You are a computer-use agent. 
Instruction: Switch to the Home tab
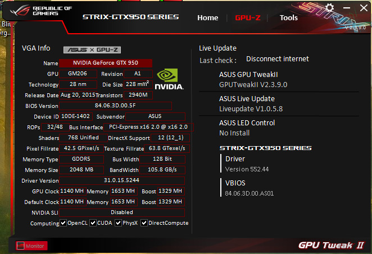[x=207, y=17]
